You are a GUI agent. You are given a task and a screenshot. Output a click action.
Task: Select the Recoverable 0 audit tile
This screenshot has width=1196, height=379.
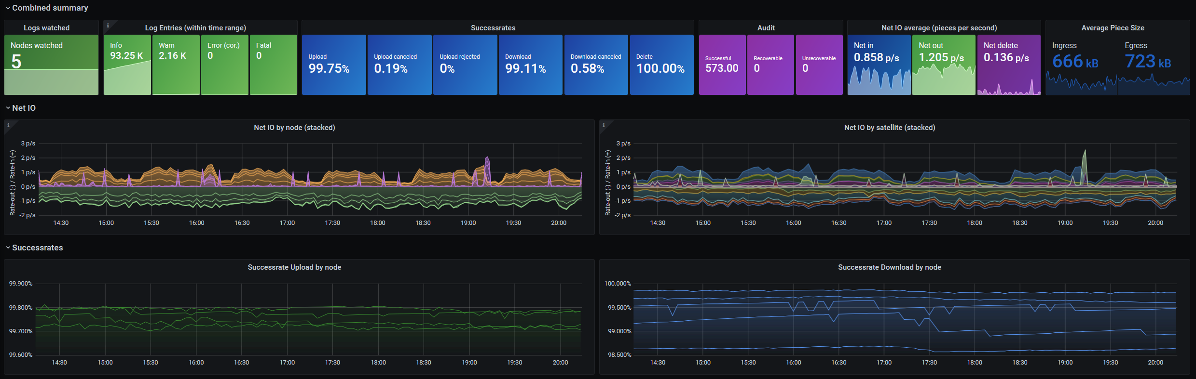[x=770, y=65]
